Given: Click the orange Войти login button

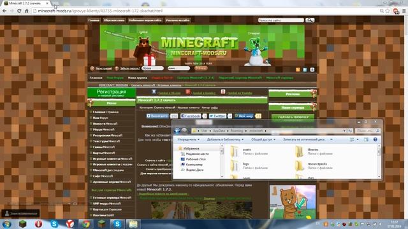Looking at the screenshot, I should [x=201, y=68].
